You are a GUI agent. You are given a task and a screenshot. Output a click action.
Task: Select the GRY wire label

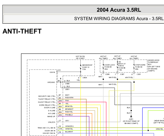pyautogui.click(x=67, y=121)
